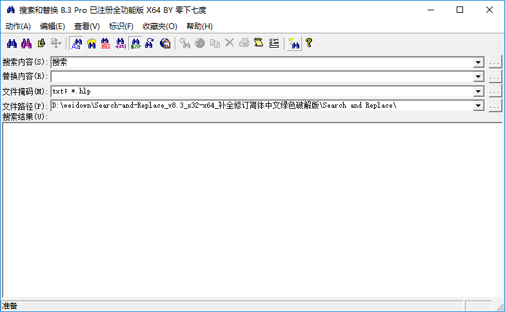505x312 pixels.
Task: Click the yellow question mark help icon
Action: coord(309,43)
